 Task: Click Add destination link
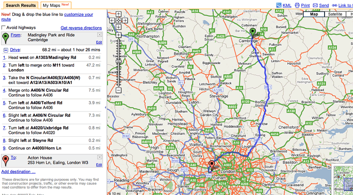(18, 172)
